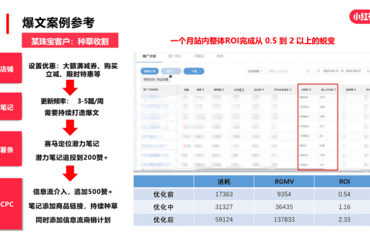Sort by the 平均点击成本 column arrows
Screen dimensions: 370x234
coord(291,90)
